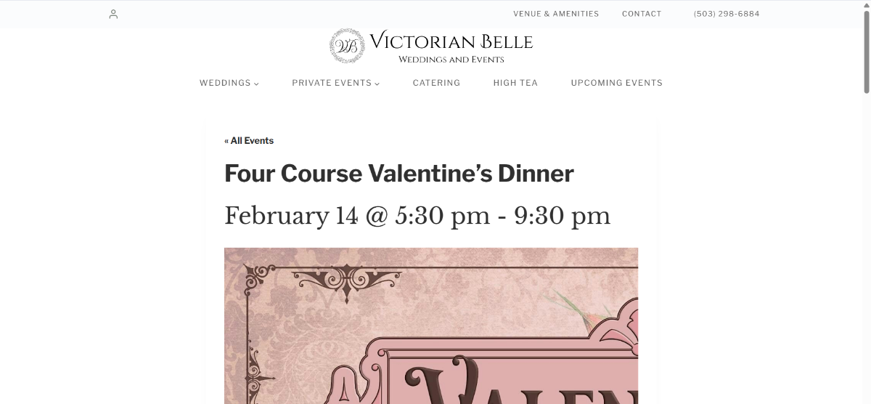
Task: Go to the Contact page
Action: 642,14
